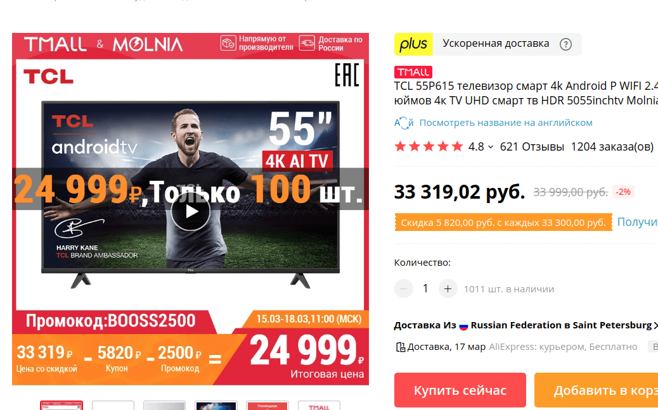Click the delivery box icon next to Доставка, 17 мар

pos(401,347)
